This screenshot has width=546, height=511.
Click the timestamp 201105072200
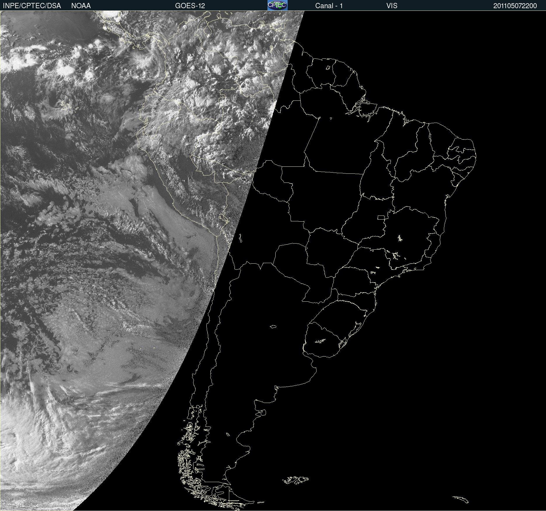coord(515,6)
